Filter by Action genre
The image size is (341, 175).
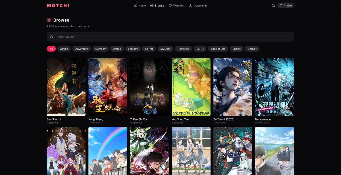[64, 49]
